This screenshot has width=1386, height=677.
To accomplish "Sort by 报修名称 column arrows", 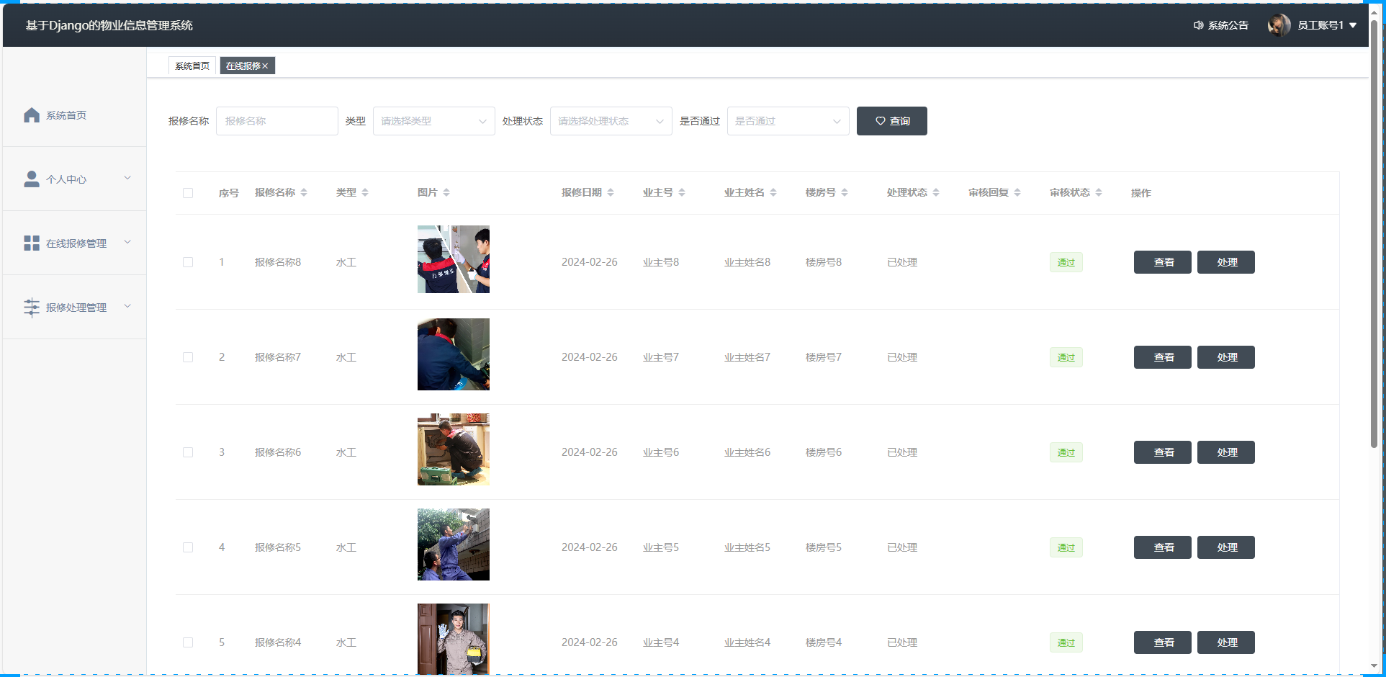I will (x=304, y=192).
